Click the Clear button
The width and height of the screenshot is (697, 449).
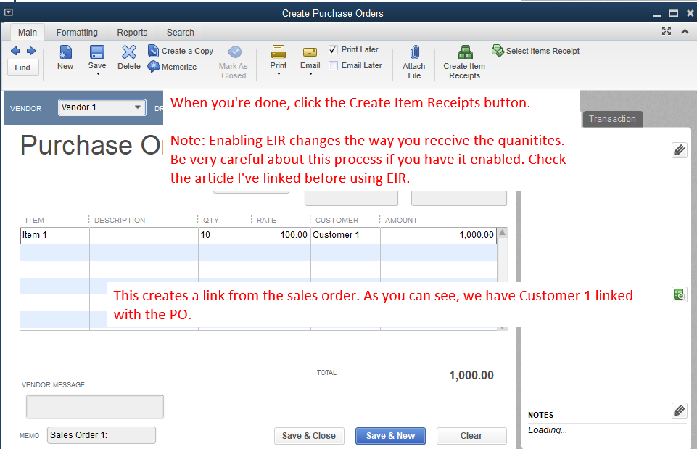pos(471,435)
